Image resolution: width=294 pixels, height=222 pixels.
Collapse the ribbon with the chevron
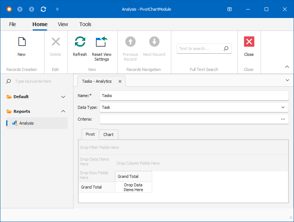[287, 67]
